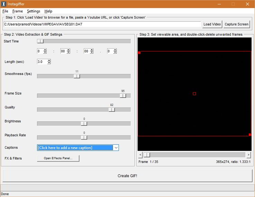The width and height of the screenshot is (255, 197).
Task: Click the Playback Rate slider handle
Action: 84,138
